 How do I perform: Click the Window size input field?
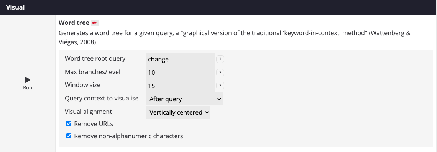(180, 86)
